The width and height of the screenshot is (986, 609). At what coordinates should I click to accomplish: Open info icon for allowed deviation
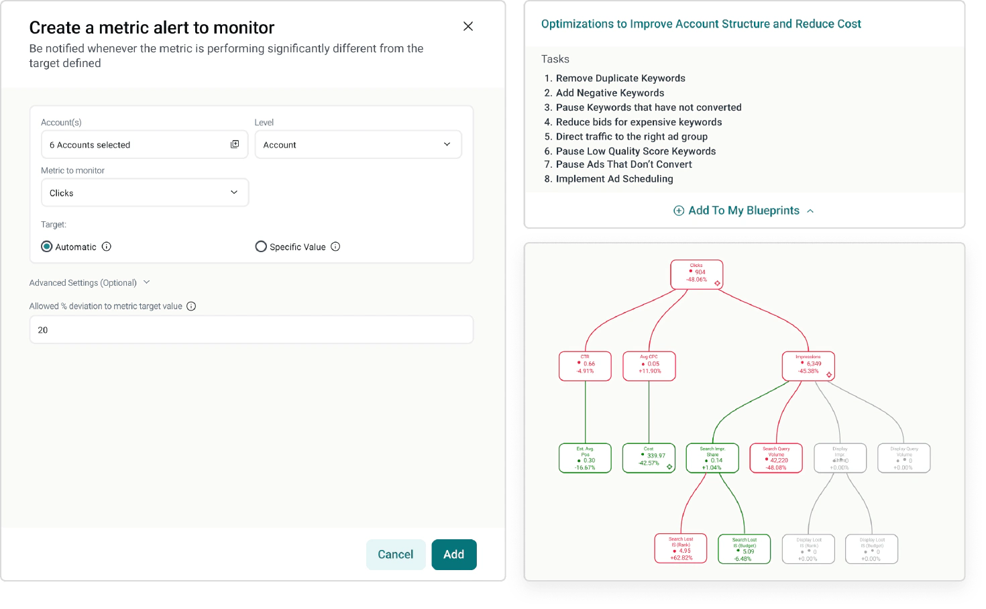coord(191,307)
